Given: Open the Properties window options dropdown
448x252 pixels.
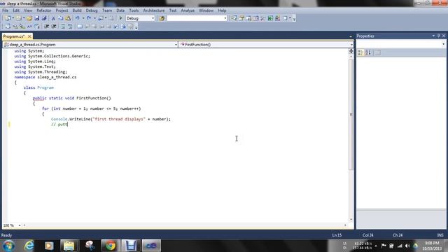Looking at the screenshot, I should coord(433,36).
